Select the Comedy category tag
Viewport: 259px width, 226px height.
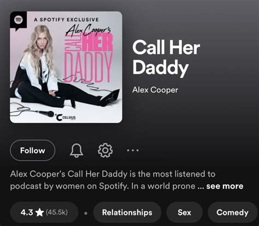click(x=232, y=212)
